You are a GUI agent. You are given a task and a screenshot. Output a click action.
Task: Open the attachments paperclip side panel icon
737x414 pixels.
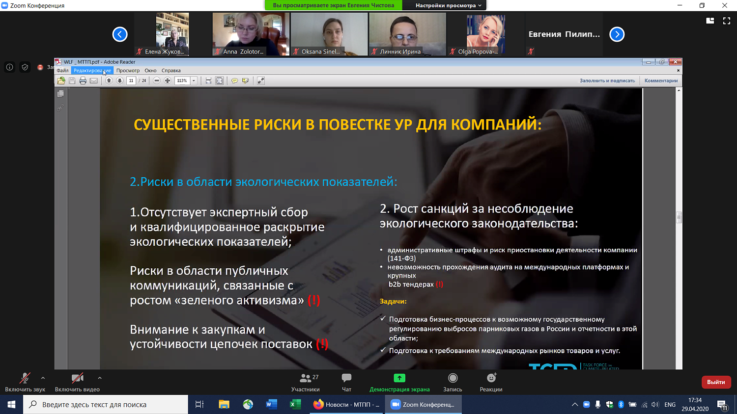(60, 107)
